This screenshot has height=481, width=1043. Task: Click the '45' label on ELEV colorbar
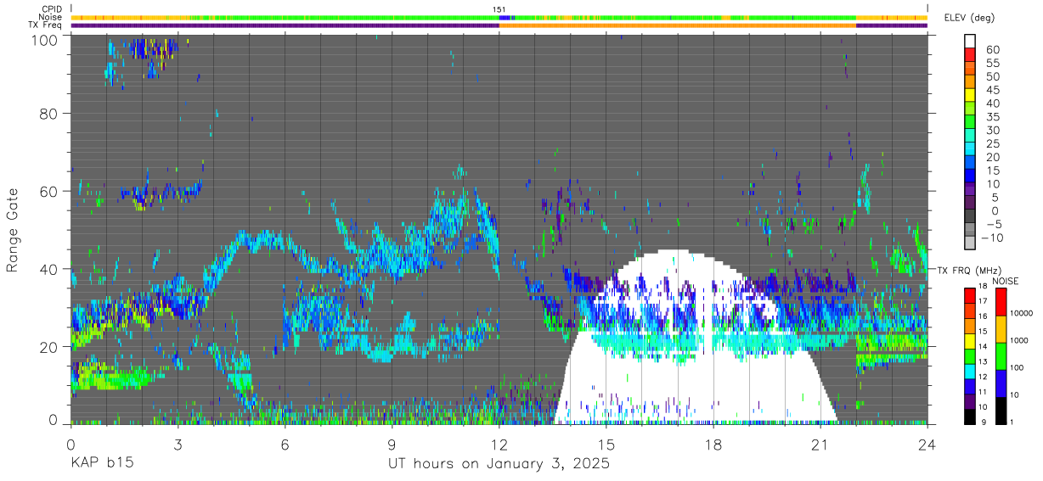click(994, 90)
